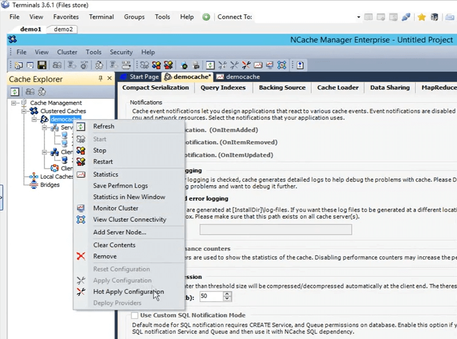Open the Compact Serialization tab
Viewport: 457px width, 339px height.
click(x=156, y=88)
